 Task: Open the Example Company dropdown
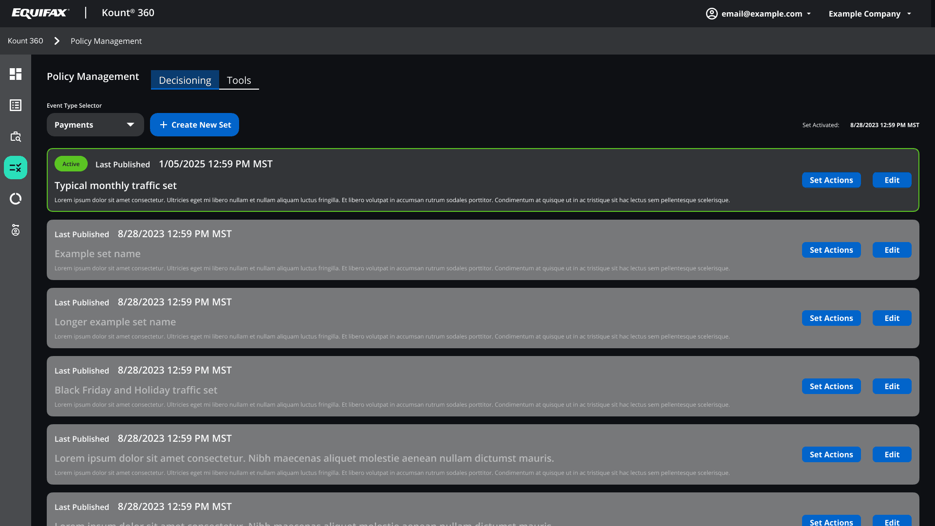tap(870, 14)
